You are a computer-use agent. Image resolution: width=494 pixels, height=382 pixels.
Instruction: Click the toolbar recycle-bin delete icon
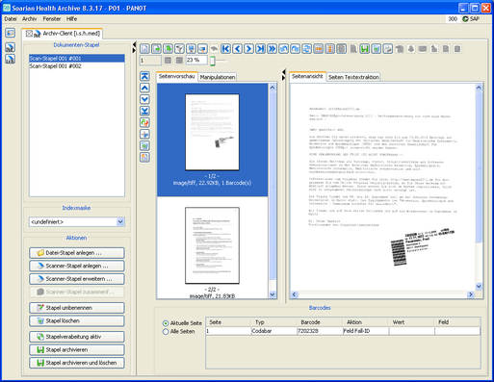click(376, 49)
